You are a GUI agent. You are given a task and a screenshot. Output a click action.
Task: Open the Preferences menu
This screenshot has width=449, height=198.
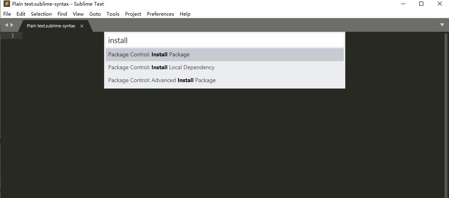tap(160, 14)
